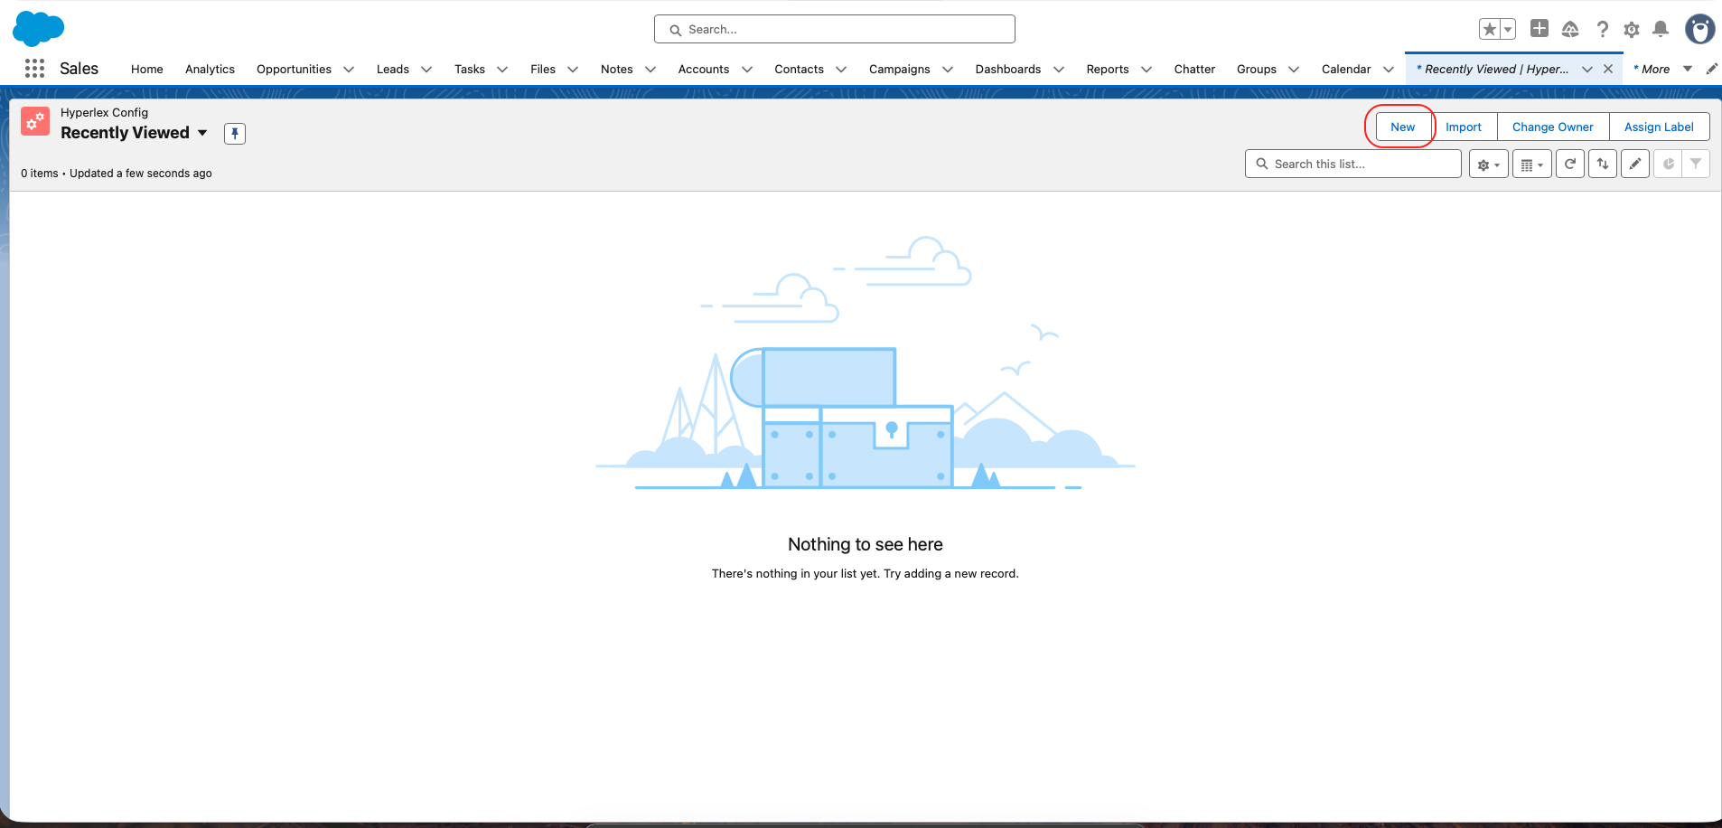Select the Recently Viewed | Hyper... tab
Image resolution: width=1722 pixels, height=828 pixels.
click(1493, 70)
